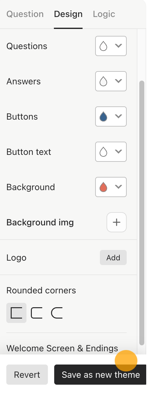Expand the Answers color dropdown chevron
Screen dimensions: 150x396
click(118, 81)
